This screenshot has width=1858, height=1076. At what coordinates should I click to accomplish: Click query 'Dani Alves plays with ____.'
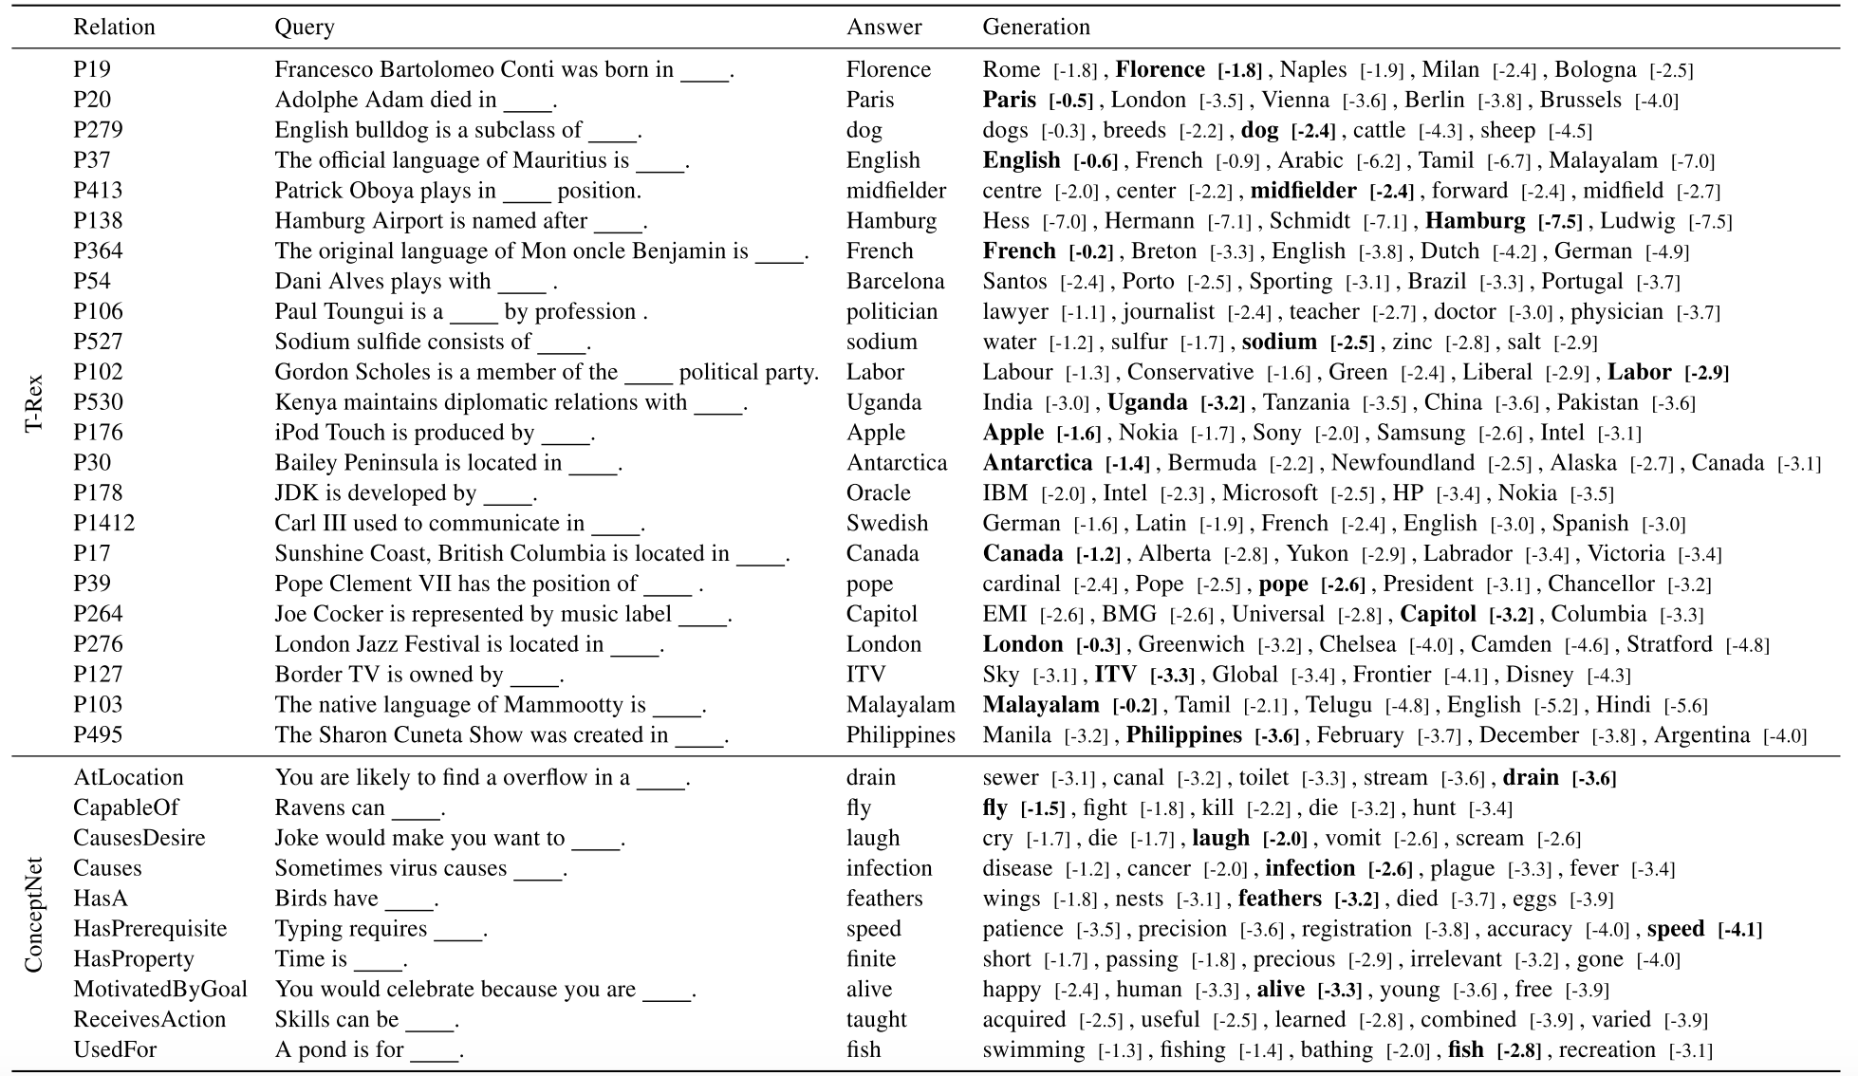coord(416,282)
